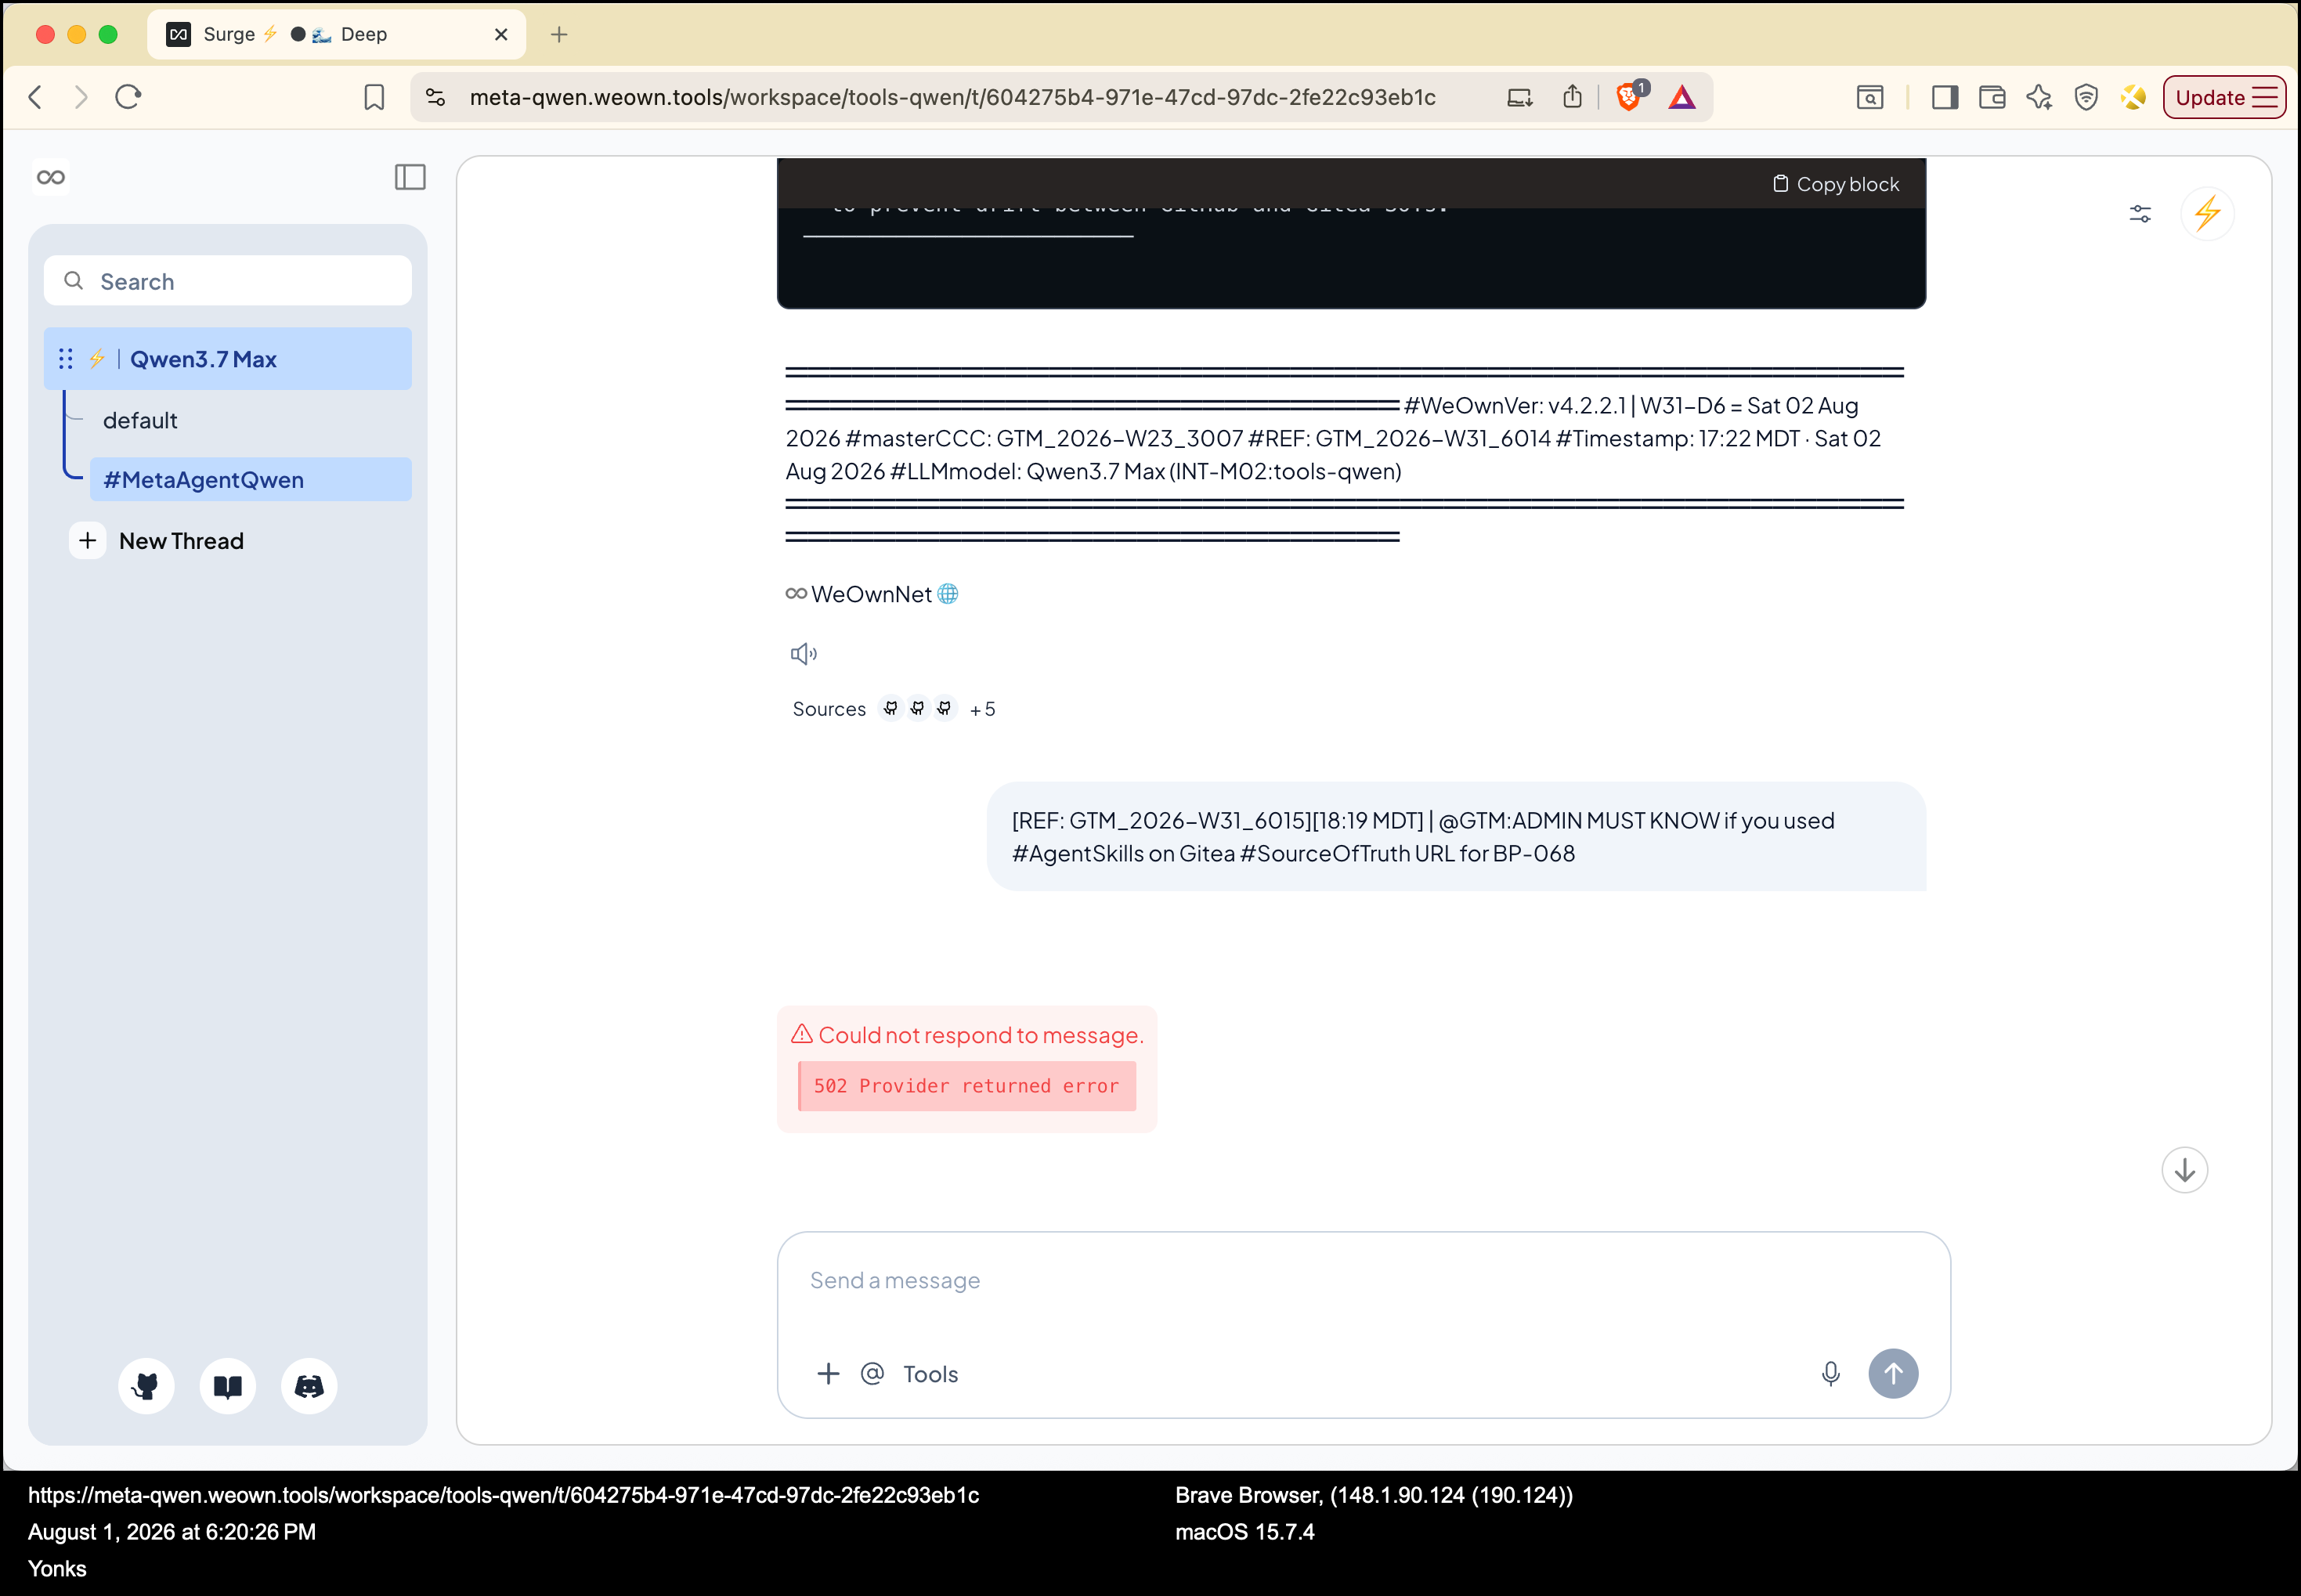Mention an agent with @ icon
The width and height of the screenshot is (2301, 1596).
pos(872,1374)
